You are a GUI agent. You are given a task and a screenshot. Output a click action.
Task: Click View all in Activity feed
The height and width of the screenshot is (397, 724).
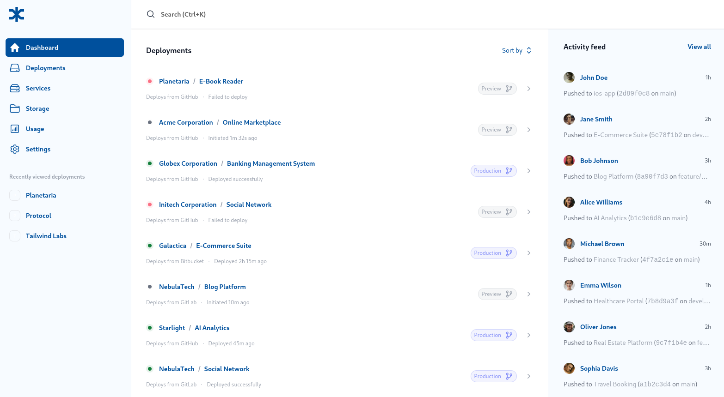click(699, 47)
